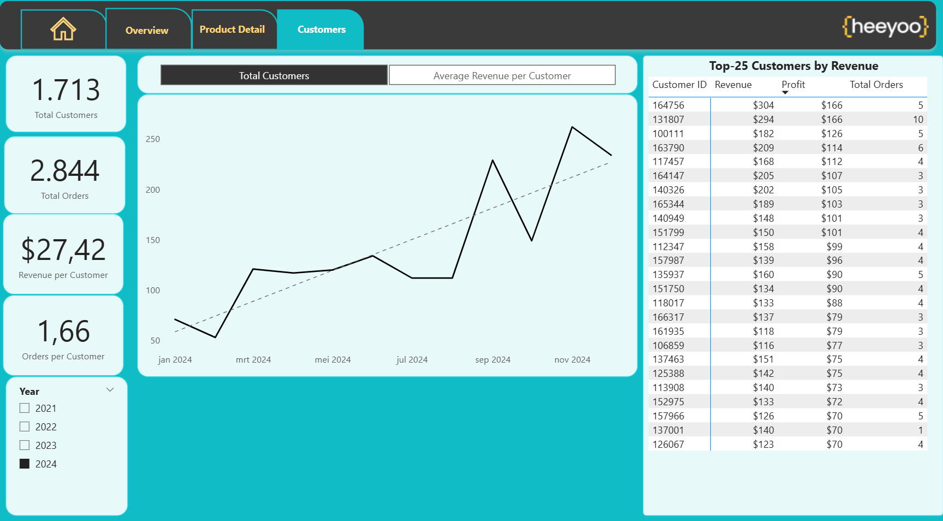Click customer ID 126067
Image resolution: width=943 pixels, height=521 pixels.
668,444
